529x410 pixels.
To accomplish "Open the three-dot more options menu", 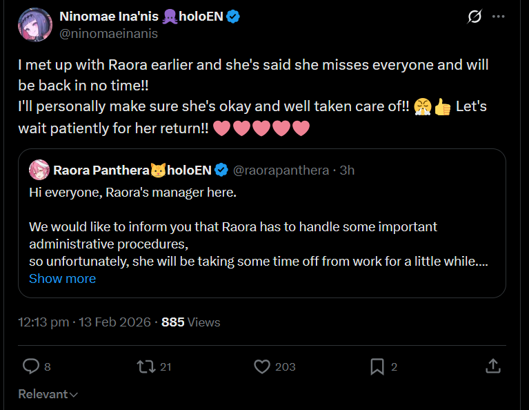I will click(x=498, y=16).
